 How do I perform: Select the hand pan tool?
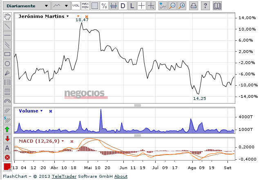click(x=7, y=17)
